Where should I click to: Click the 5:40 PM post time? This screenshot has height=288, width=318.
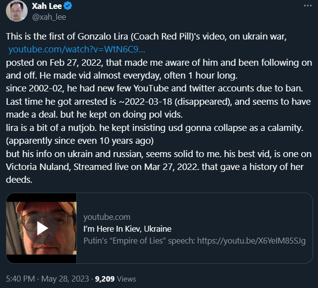coord(21,279)
